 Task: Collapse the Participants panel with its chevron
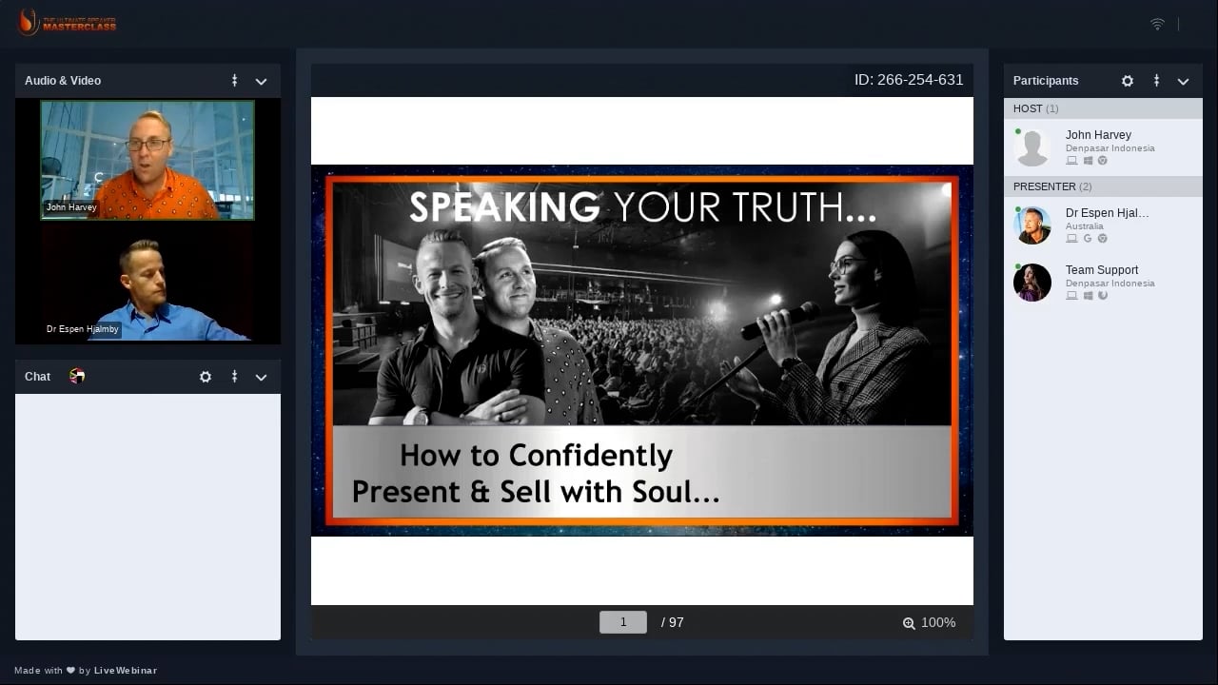pyautogui.click(x=1184, y=82)
